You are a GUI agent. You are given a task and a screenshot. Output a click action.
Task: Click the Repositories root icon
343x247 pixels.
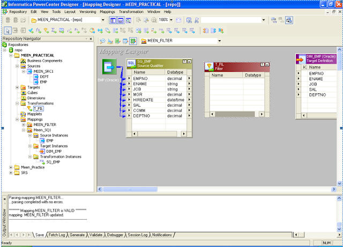[x=5, y=44]
